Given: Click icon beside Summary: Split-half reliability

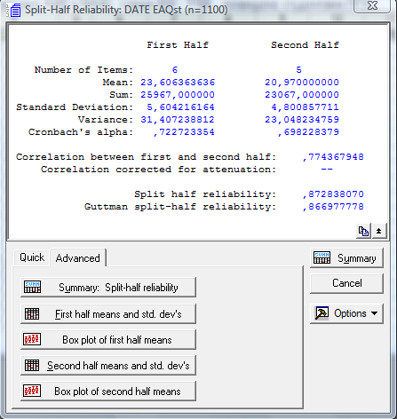Looking at the screenshot, I should [x=33, y=287].
